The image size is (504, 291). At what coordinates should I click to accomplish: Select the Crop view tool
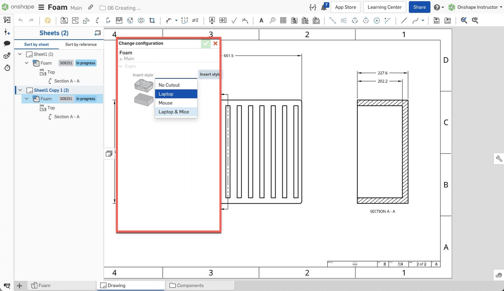[152, 20]
